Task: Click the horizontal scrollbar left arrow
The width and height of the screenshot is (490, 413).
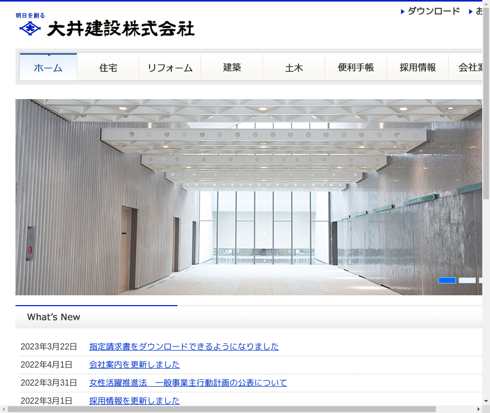Action: coord(4,409)
